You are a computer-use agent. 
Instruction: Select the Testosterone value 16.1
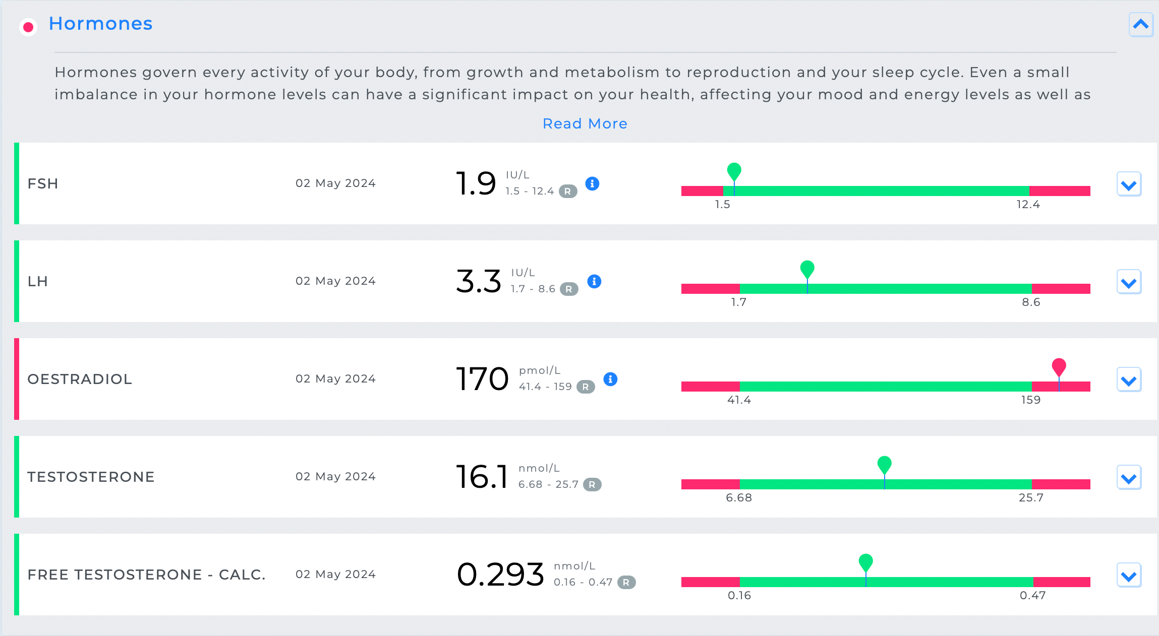(482, 477)
